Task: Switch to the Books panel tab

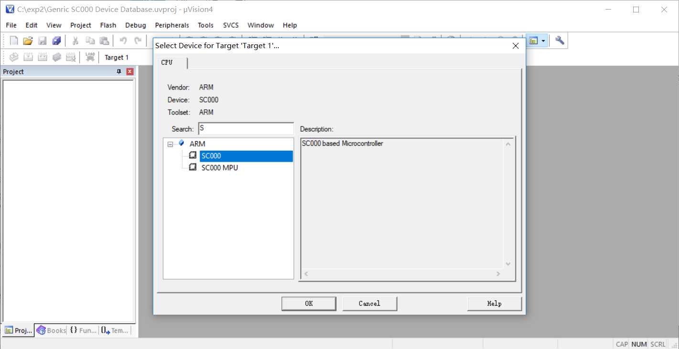Action: [x=51, y=330]
